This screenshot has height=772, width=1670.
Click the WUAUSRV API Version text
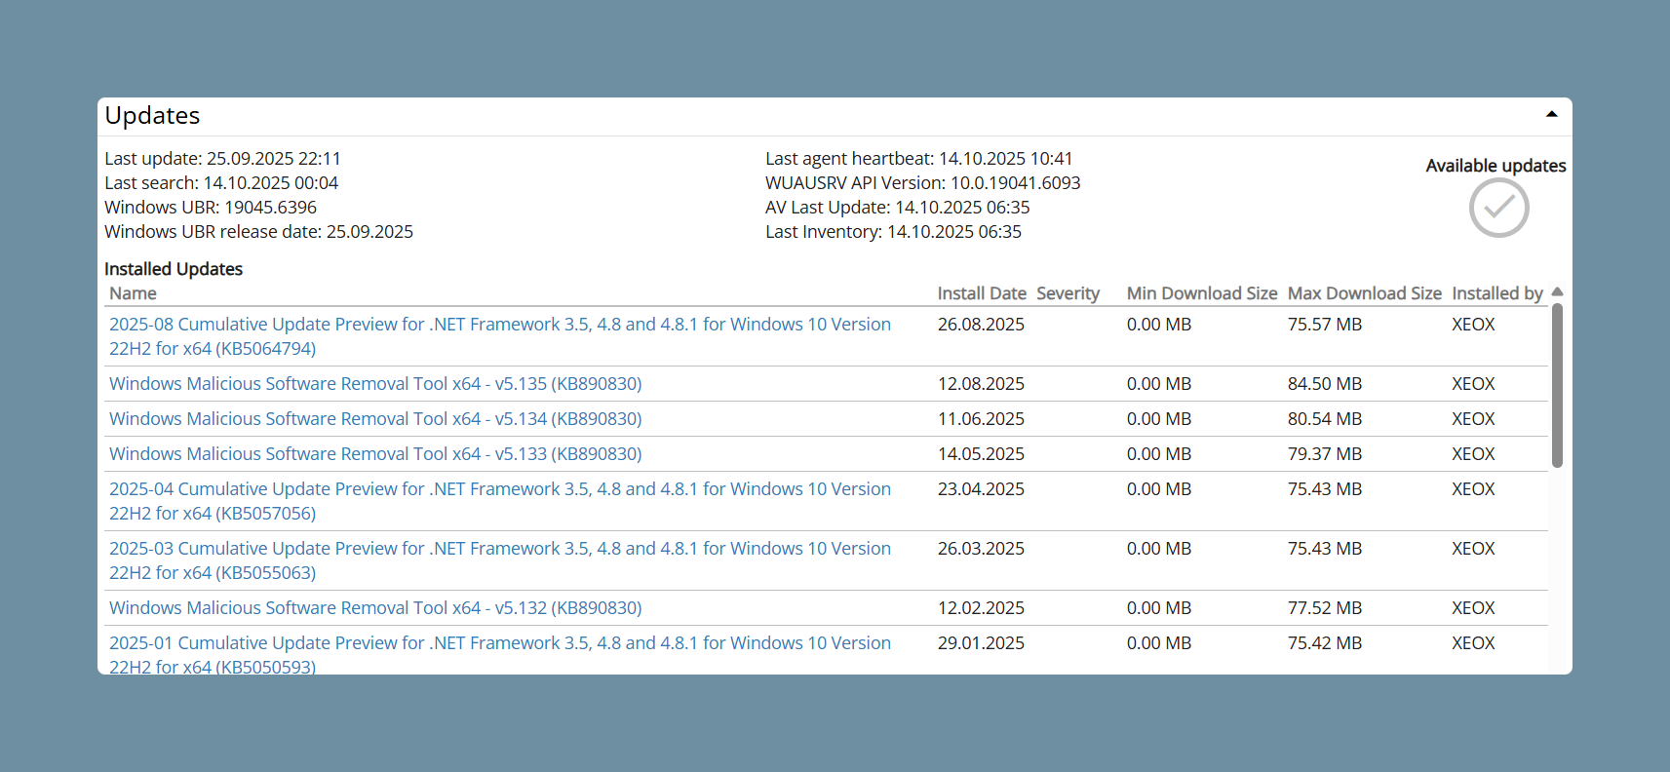click(923, 183)
